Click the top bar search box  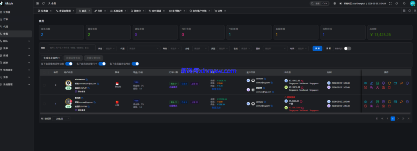click(x=320, y=3)
